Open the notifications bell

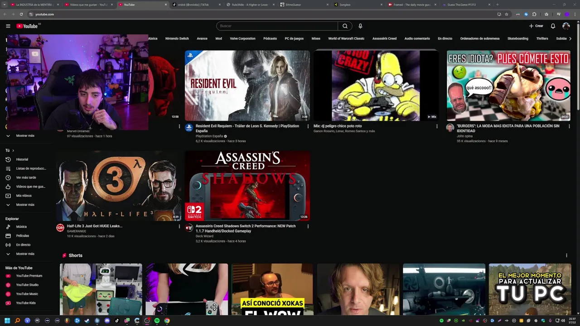[553, 26]
